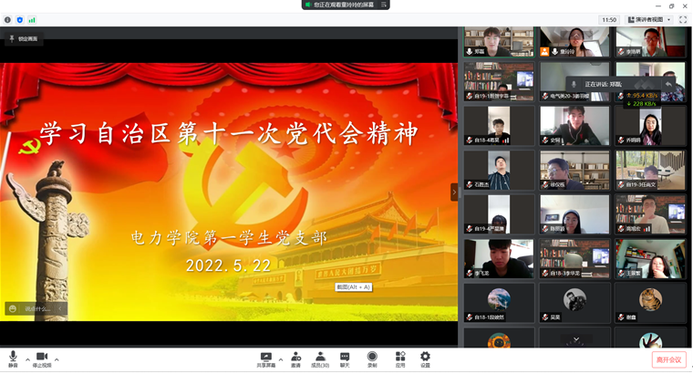Select the 郑磊 video tile
The image size is (693, 374).
coord(499,42)
